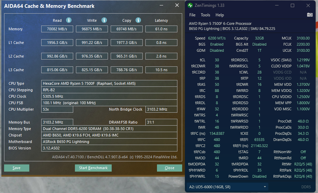
Task: Click the Speed 6200 MT/s value
Action: (x=217, y=38)
